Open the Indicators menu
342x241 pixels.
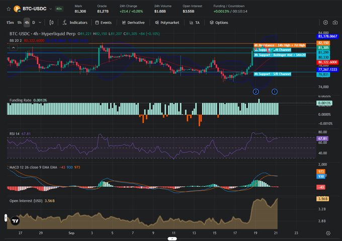click(75, 23)
